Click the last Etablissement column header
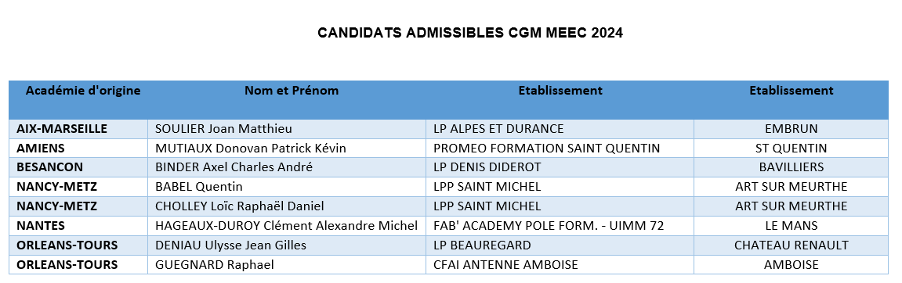902x283 pixels. [791, 90]
